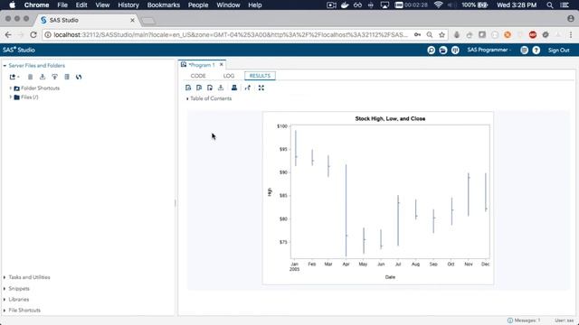
Task: Click the open files folder icon in SAS header
Action: [443, 51]
